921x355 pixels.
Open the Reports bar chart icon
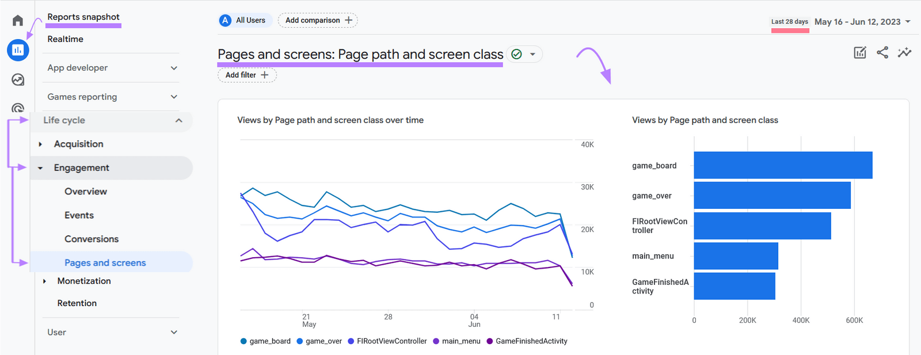[x=18, y=50]
